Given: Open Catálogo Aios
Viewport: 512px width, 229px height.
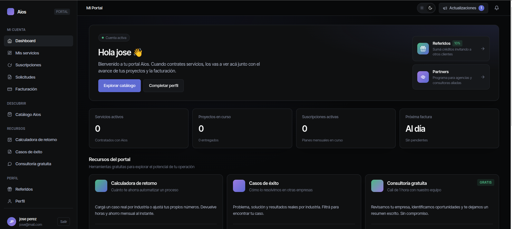Looking at the screenshot, I should [x=38, y=114].
